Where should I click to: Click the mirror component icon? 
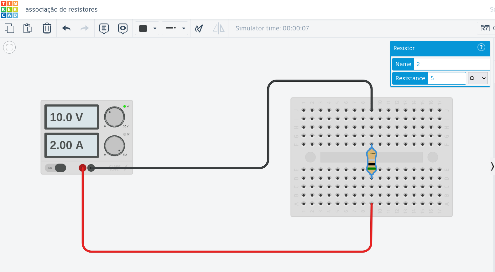pyautogui.click(x=219, y=28)
